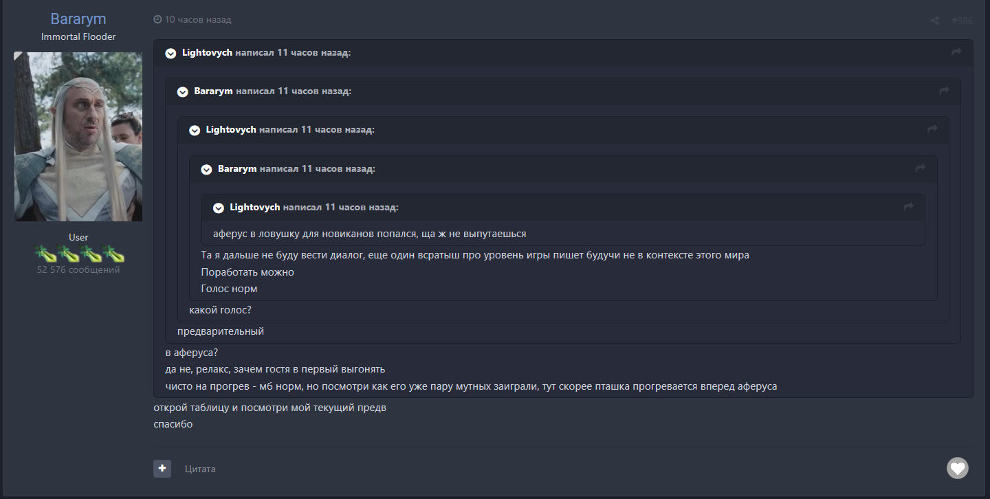Collapse the outermost Lightovych quote

(171, 54)
